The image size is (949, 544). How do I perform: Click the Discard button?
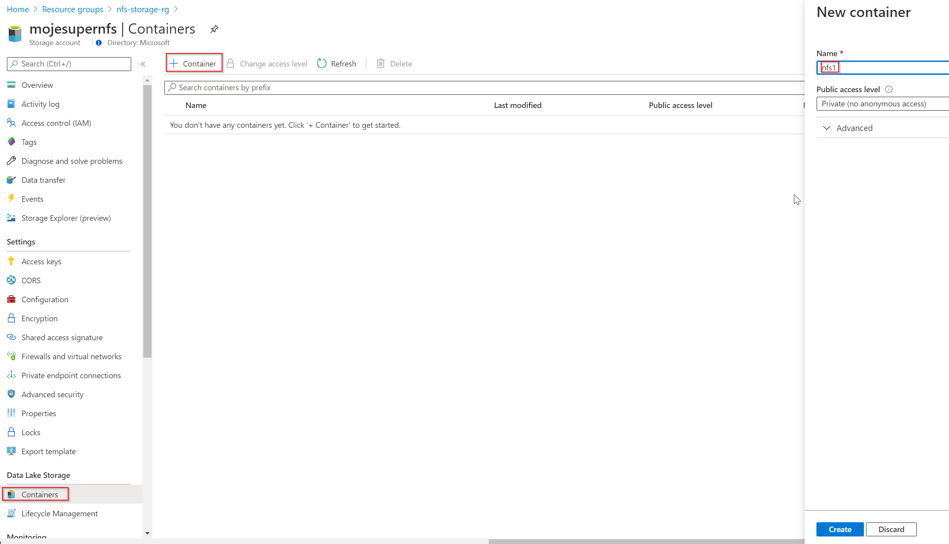point(891,529)
